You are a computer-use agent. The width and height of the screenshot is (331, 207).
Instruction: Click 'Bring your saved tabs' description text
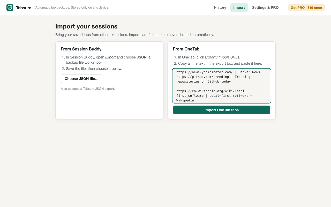[134, 35]
